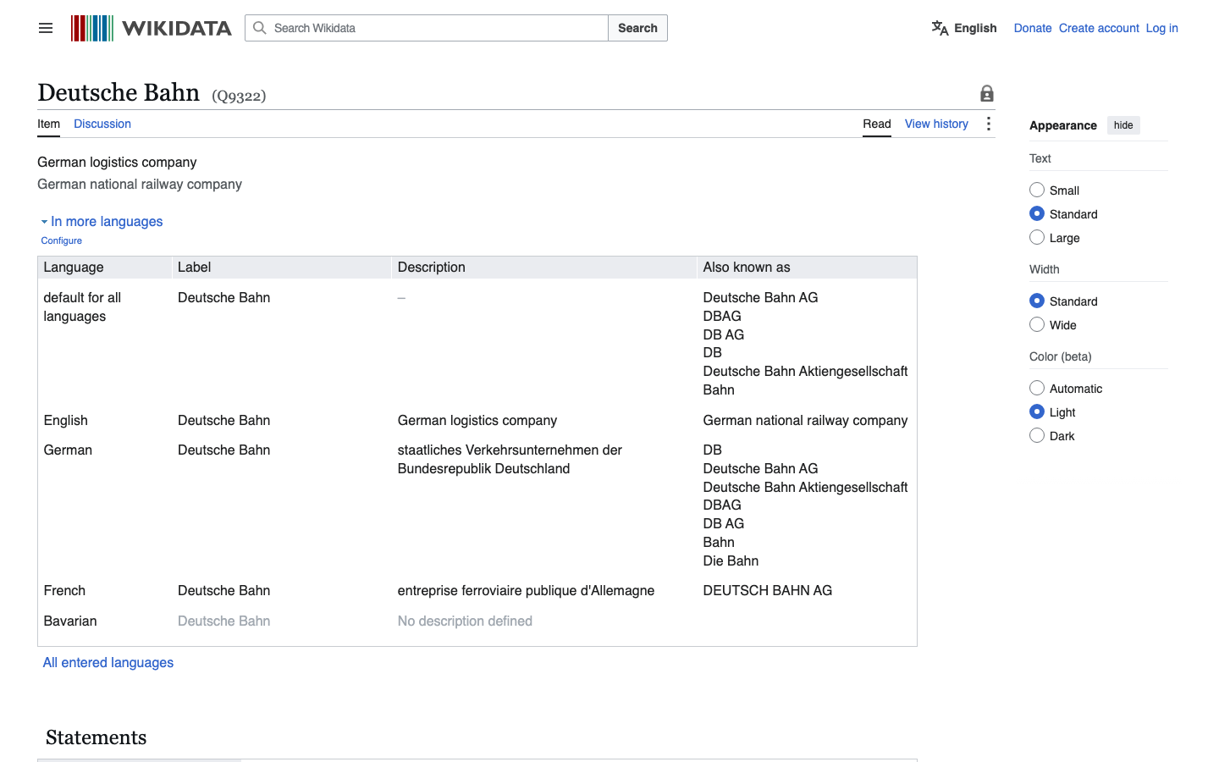The image size is (1219, 762).
Task: Select the Item tab
Action: tap(48, 124)
